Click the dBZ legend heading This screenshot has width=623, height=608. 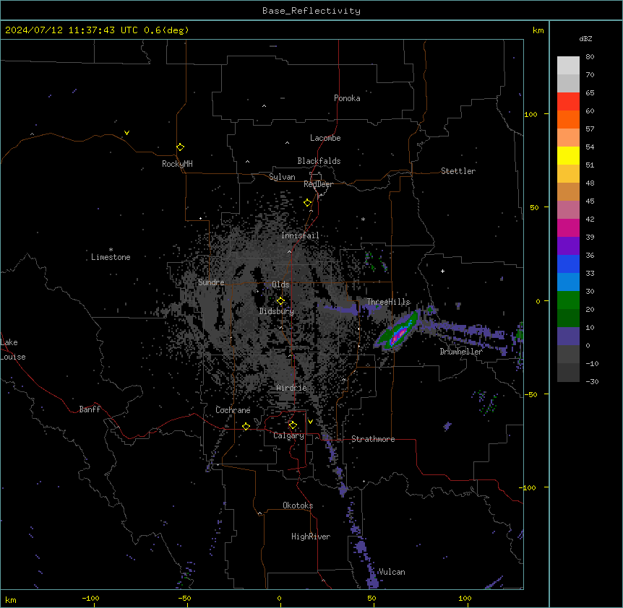click(585, 38)
